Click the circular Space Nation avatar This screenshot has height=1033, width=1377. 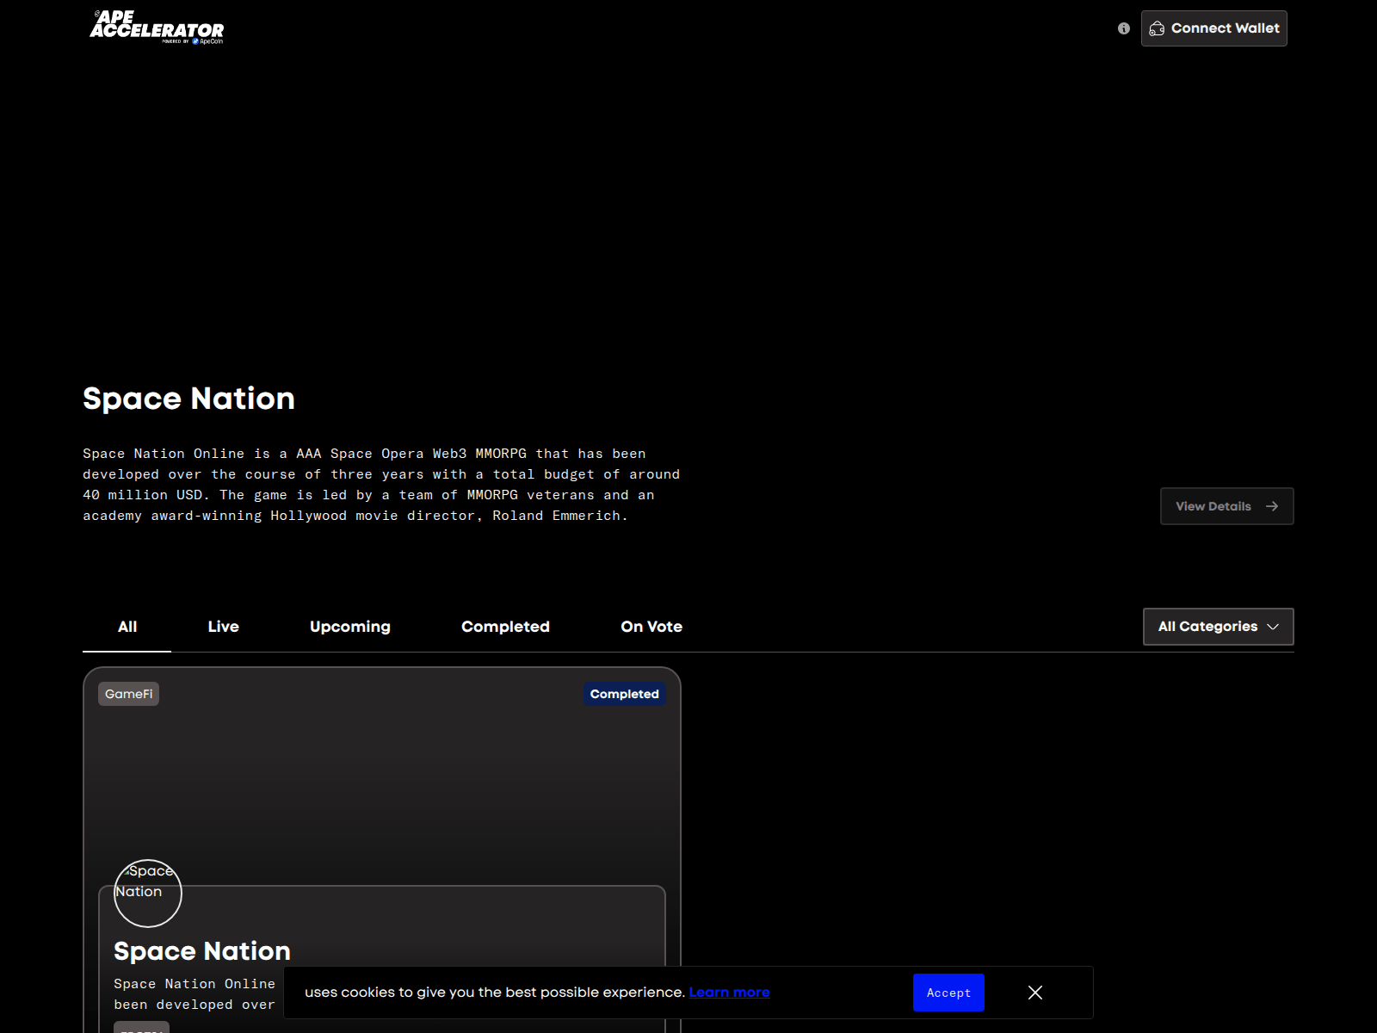click(x=147, y=893)
